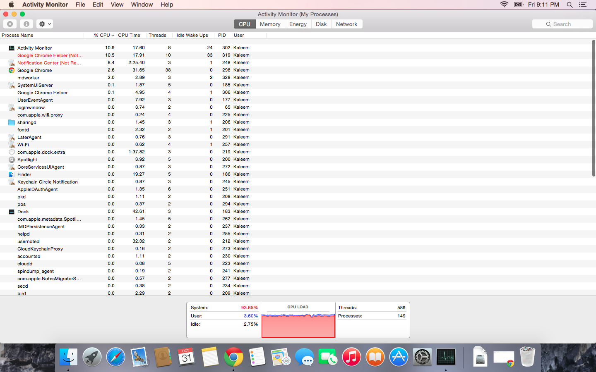596x372 pixels.
Task: Open the Apple menu
Action: [x=11, y=5]
